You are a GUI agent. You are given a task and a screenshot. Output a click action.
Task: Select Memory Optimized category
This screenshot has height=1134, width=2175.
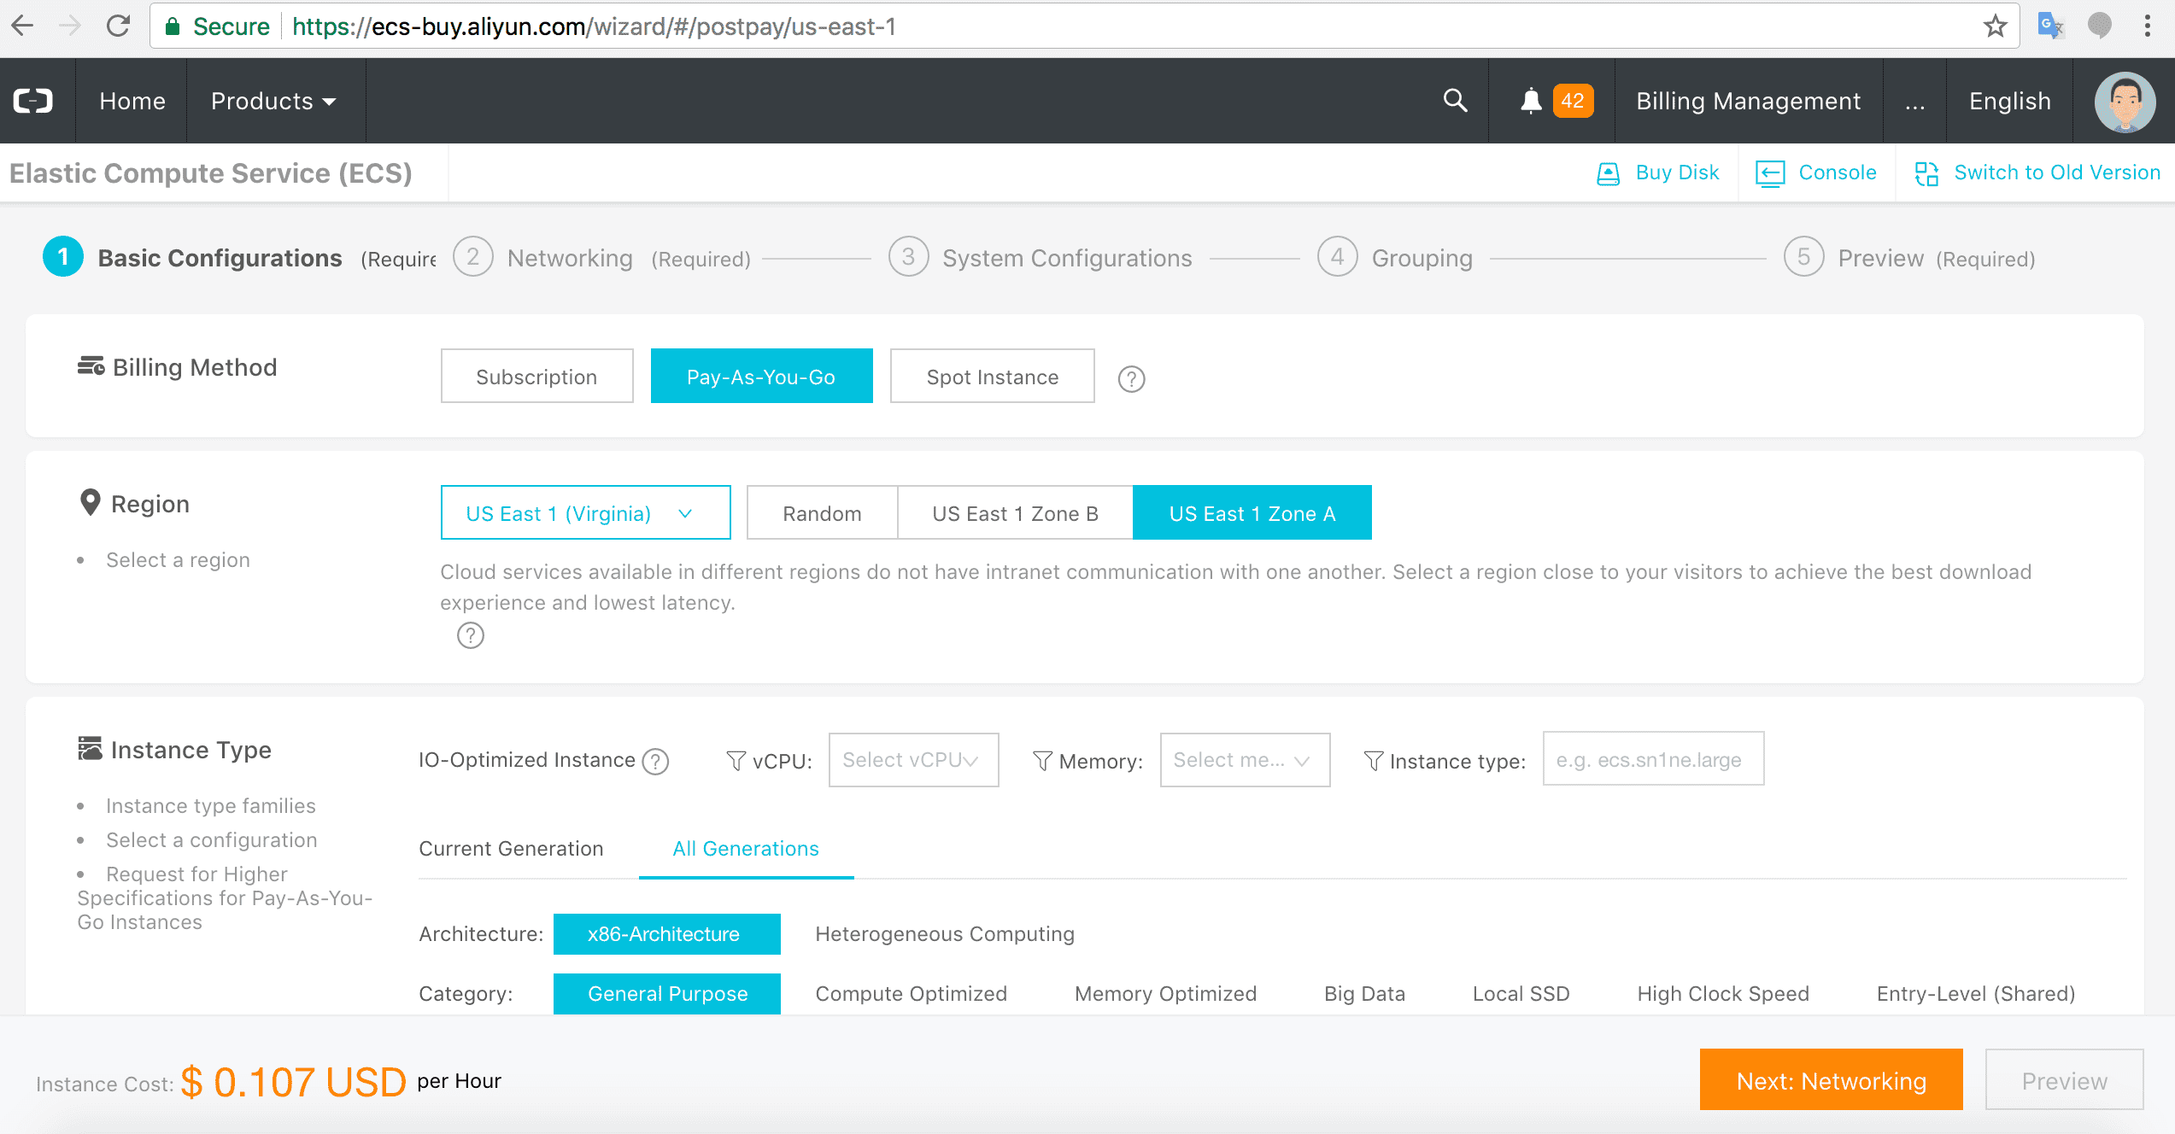(1165, 993)
